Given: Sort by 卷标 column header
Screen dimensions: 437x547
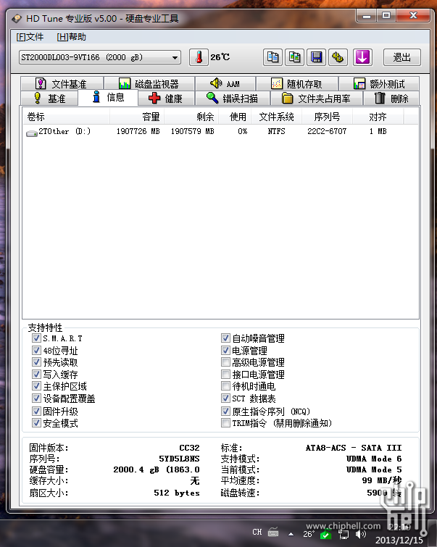Looking at the screenshot, I should coord(67,117).
